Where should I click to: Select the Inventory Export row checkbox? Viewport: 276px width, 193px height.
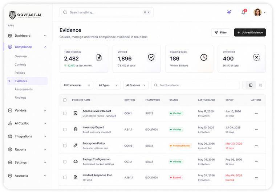[65, 130]
